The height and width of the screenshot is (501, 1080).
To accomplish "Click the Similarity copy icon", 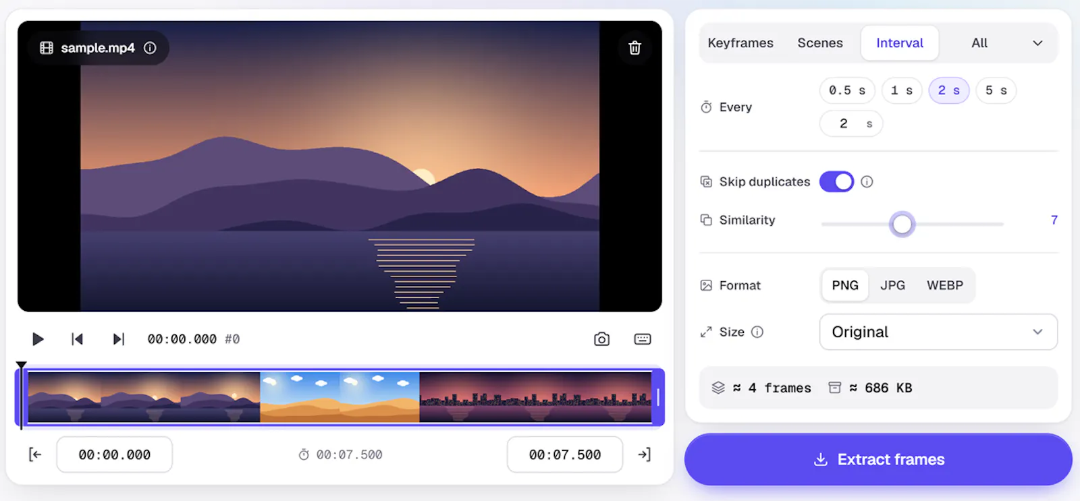I will [706, 220].
